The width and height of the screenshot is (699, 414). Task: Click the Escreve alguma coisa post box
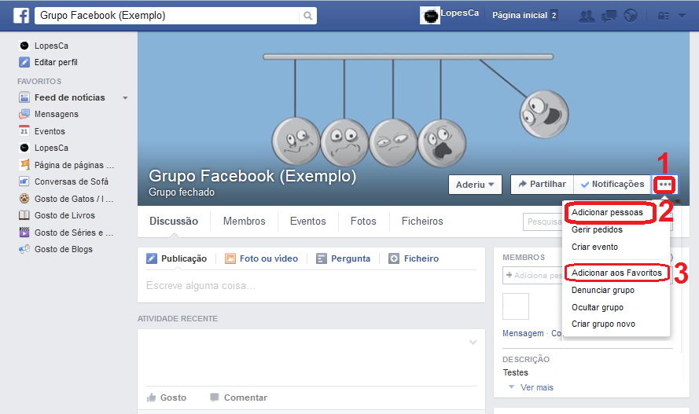click(311, 286)
